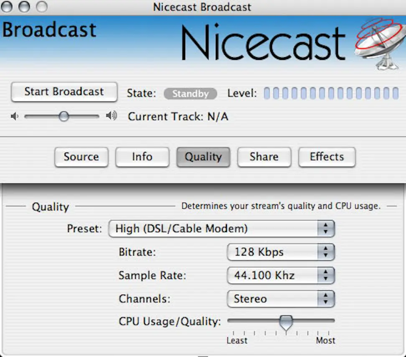
Task: Switch to the Info tab
Action: [142, 157]
